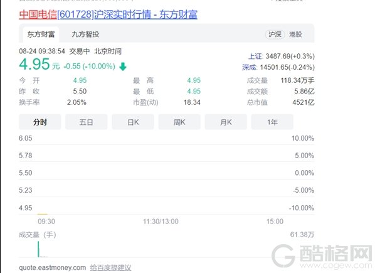This screenshot has width=375, height=273.
Task: Click the 深成 index link
Action: pyautogui.click(x=249, y=68)
